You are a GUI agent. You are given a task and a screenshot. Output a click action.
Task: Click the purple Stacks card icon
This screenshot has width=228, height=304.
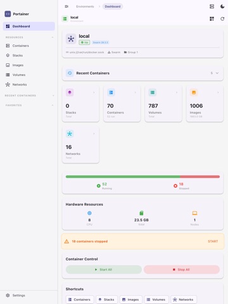point(70,92)
